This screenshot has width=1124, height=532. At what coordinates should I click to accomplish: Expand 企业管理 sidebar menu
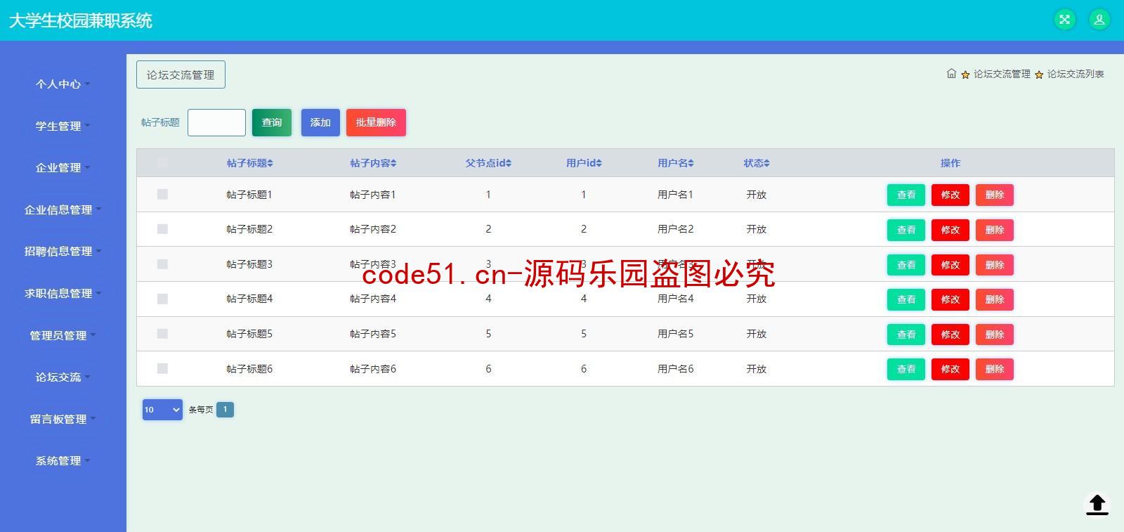pyautogui.click(x=63, y=168)
